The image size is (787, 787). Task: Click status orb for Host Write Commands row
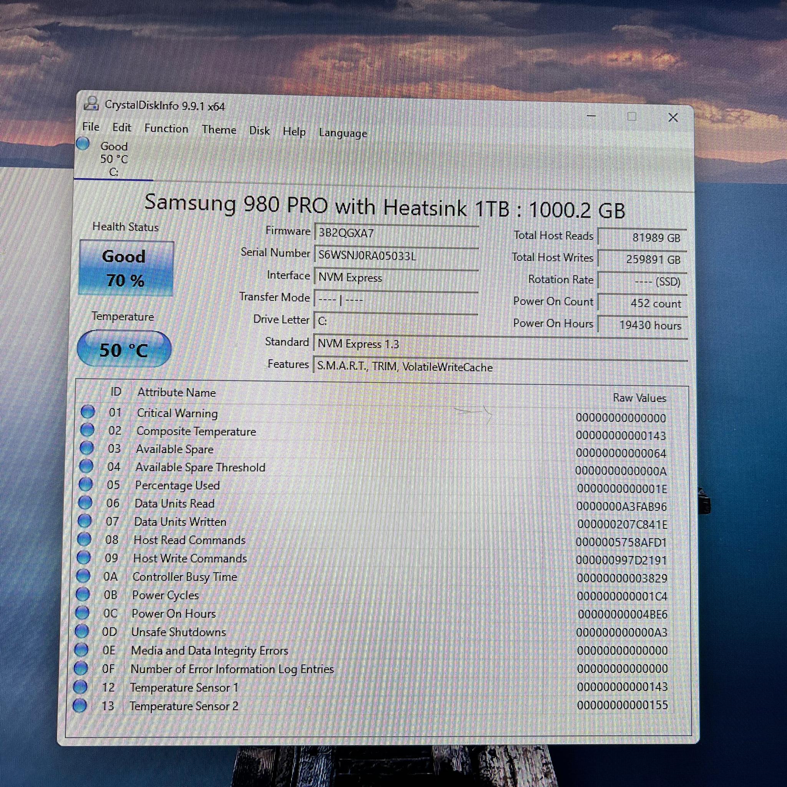click(83, 557)
